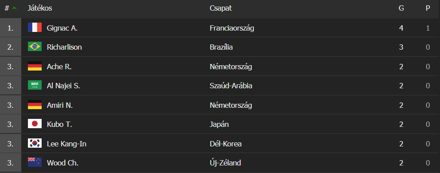Screen dimensions: 440x173
Task: Open the Új-Zéland team page
Action: click(225, 163)
